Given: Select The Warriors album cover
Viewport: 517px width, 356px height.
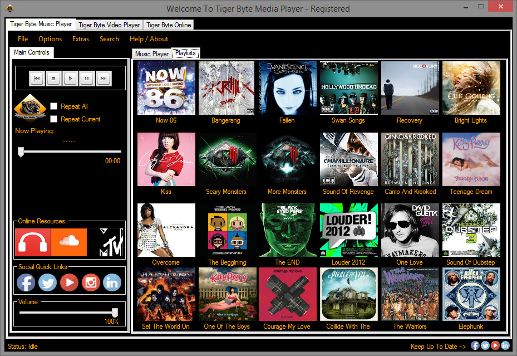Looking at the screenshot, I should coord(410,294).
